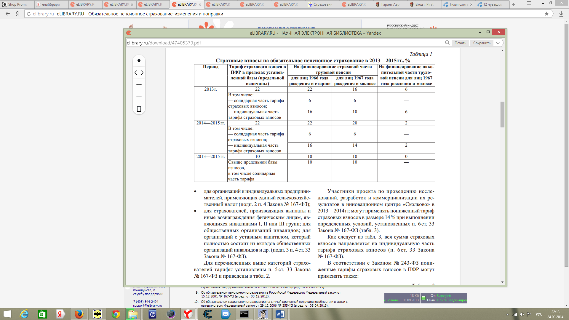The width and height of the screenshot is (569, 320).
Task: Switch to Yandex Browser taskbar icon
Action: (188, 314)
